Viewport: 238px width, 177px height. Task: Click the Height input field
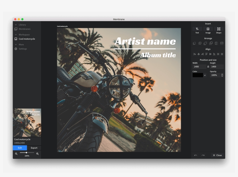(217, 67)
